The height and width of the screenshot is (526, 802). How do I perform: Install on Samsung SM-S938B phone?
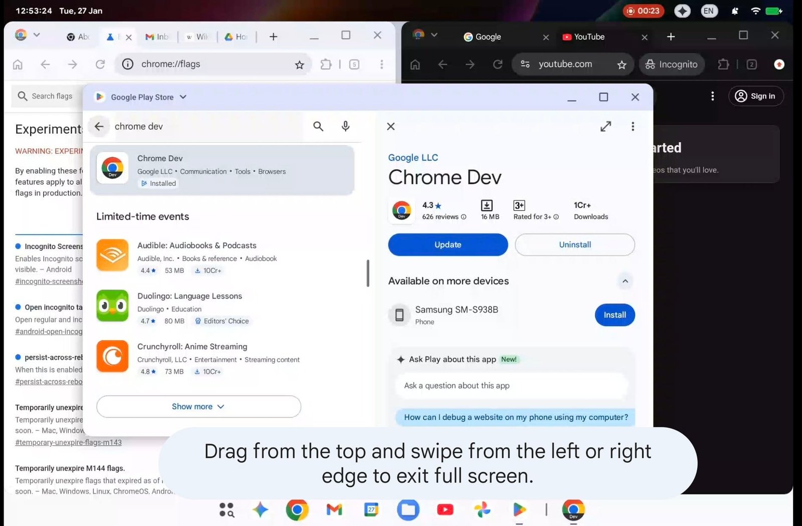click(x=615, y=315)
